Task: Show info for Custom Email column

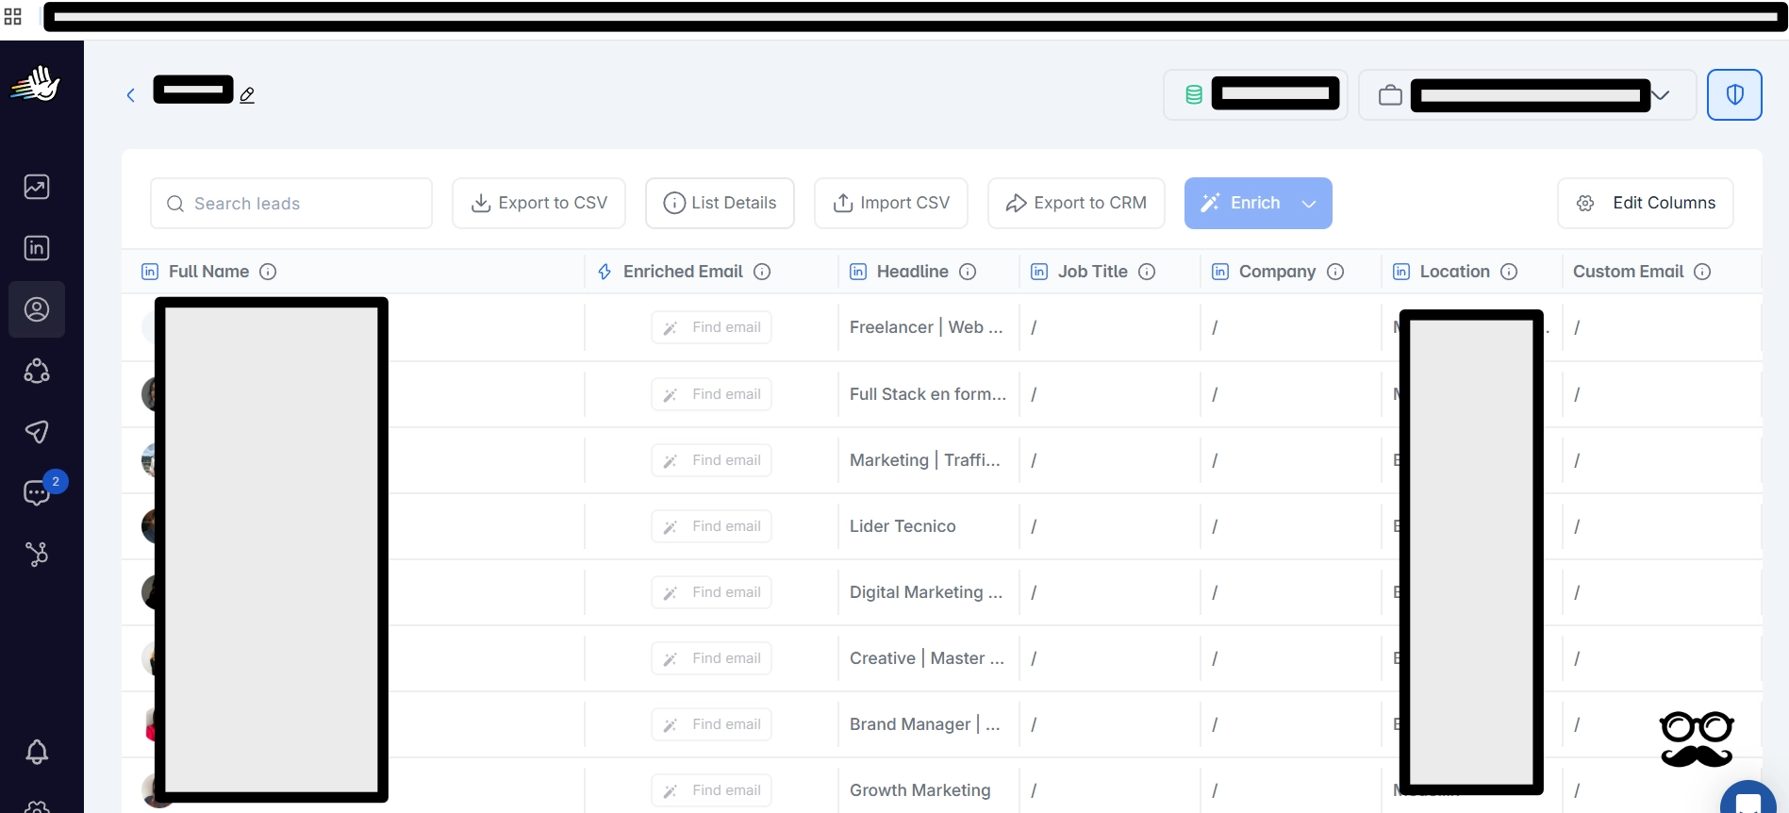Action: (x=1702, y=272)
